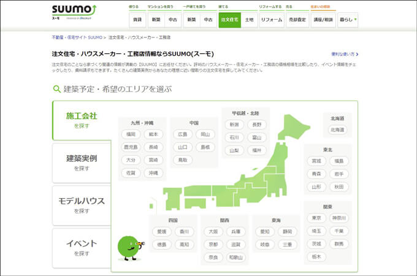Viewport: 417px width, 276px height.
Task: Open the 暮らし dropdown menu
Action: [348, 20]
